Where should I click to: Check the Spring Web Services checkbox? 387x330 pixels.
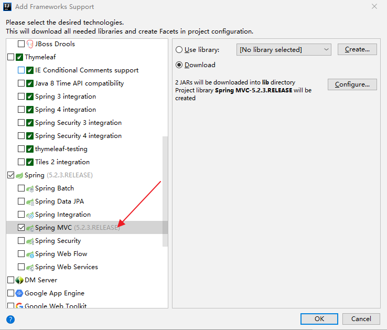tap(21, 267)
